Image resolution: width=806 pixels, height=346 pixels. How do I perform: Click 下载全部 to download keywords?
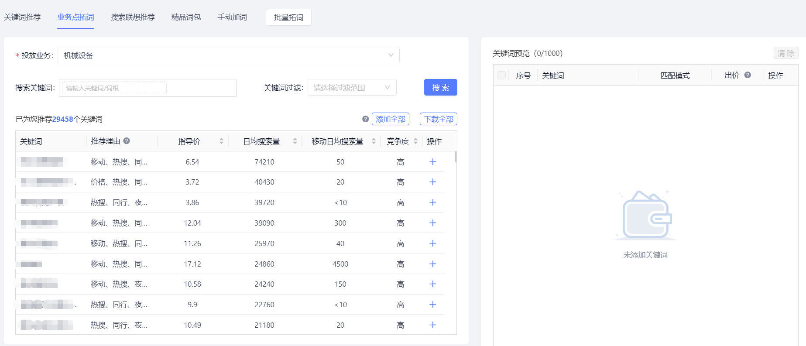[x=439, y=119]
